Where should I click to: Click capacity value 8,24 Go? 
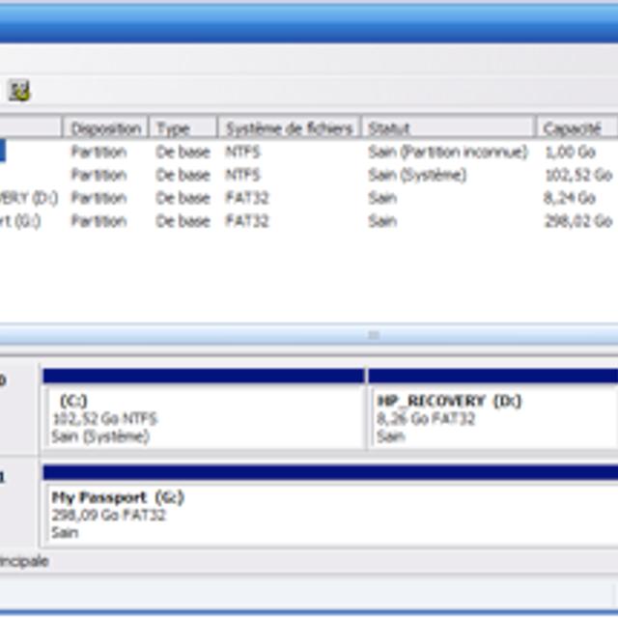pos(570,198)
